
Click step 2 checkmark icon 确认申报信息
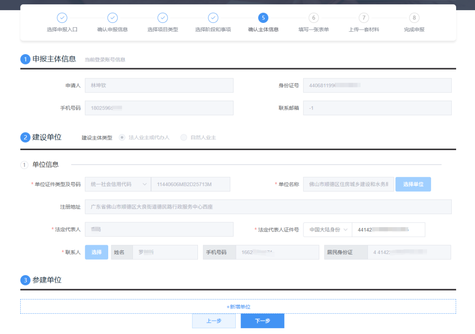(113, 18)
